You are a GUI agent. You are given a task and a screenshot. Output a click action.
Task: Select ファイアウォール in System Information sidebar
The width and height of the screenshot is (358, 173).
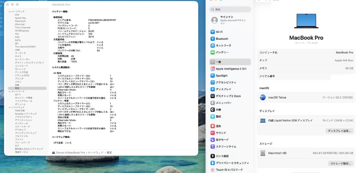[24, 101]
